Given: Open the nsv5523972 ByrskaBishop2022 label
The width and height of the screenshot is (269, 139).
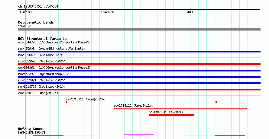Looking at the screenshot, I should tap(44, 74).
